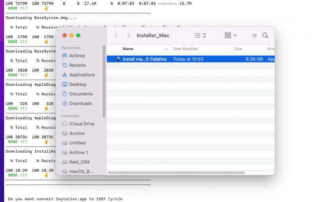318x202 pixels.
Task: Open Applications folder in sidebar
Action: [82, 75]
